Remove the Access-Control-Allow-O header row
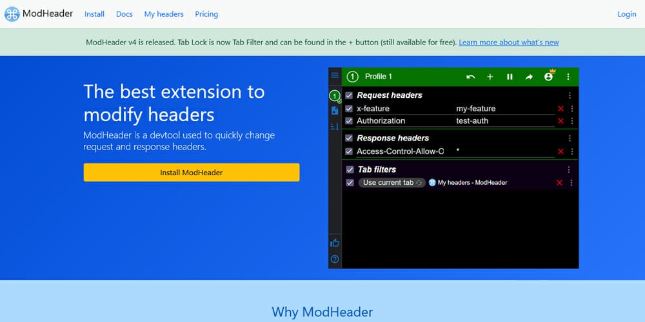Image resolution: width=645 pixels, height=322 pixels. point(561,151)
